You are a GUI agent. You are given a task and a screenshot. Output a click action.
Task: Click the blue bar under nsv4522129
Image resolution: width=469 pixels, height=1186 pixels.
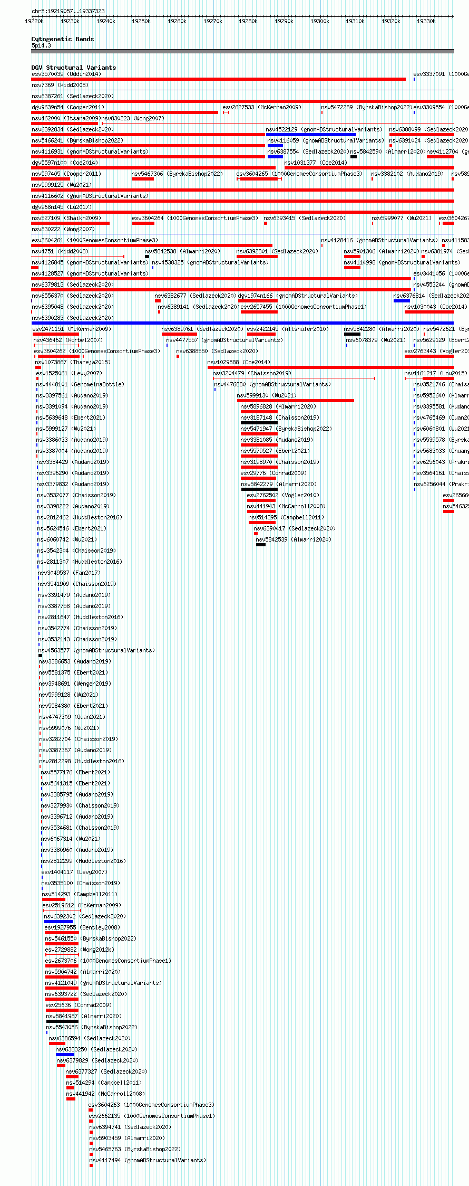click(311, 135)
